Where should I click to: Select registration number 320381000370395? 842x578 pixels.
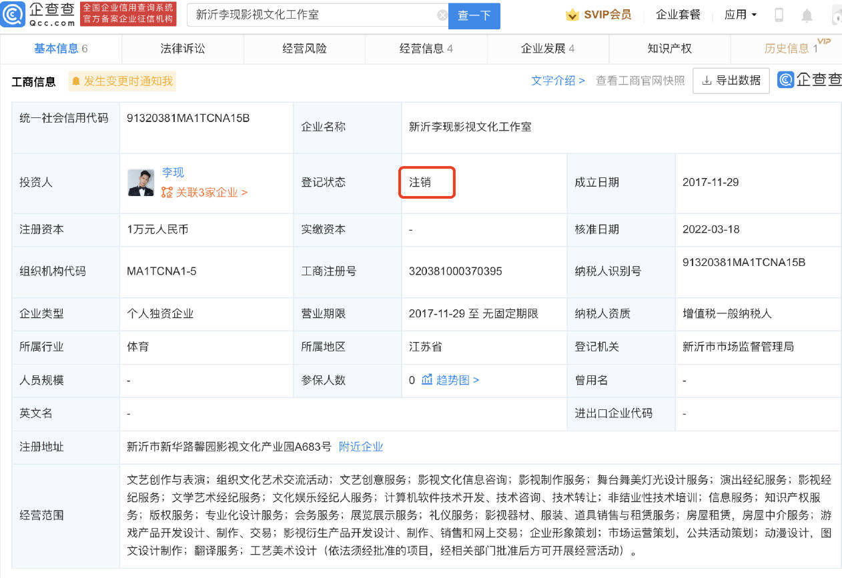tap(456, 271)
